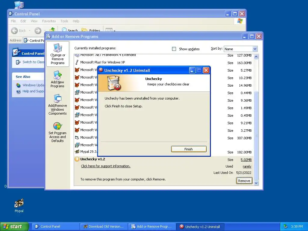Minimize the Unchecky v1.2 Uninstall dialog
The height and width of the screenshot is (231, 308).
(x=192, y=70)
